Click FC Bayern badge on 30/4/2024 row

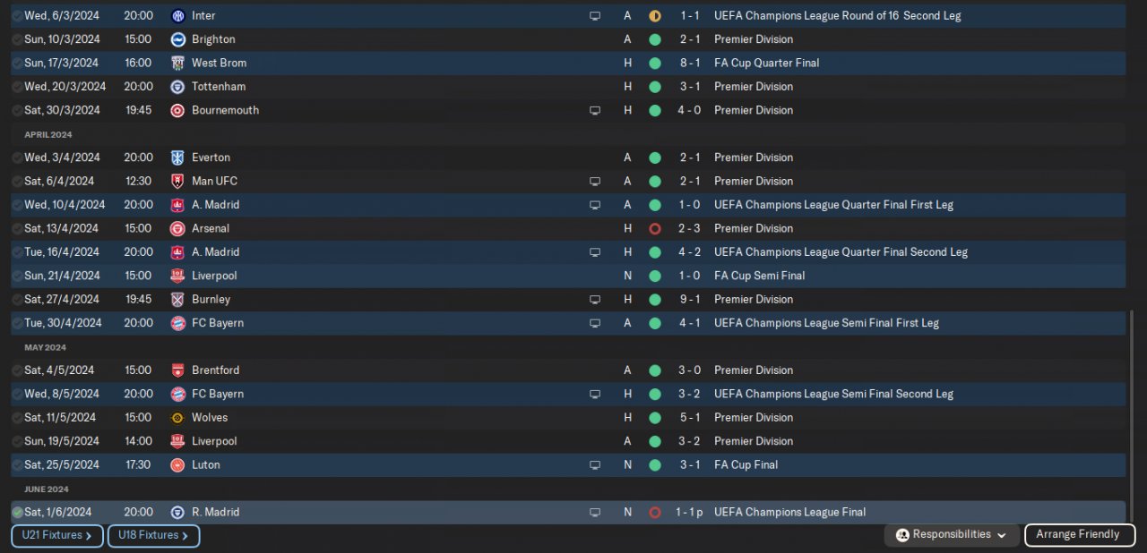click(x=177, y=323)
